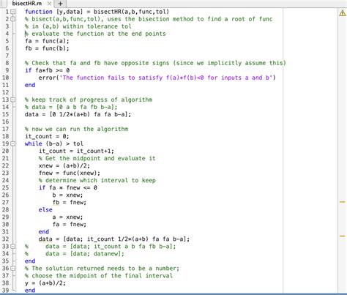347x295 pixels.
Task: Click the 'end' keyword on line 31
Action: (x=44, y=231)
